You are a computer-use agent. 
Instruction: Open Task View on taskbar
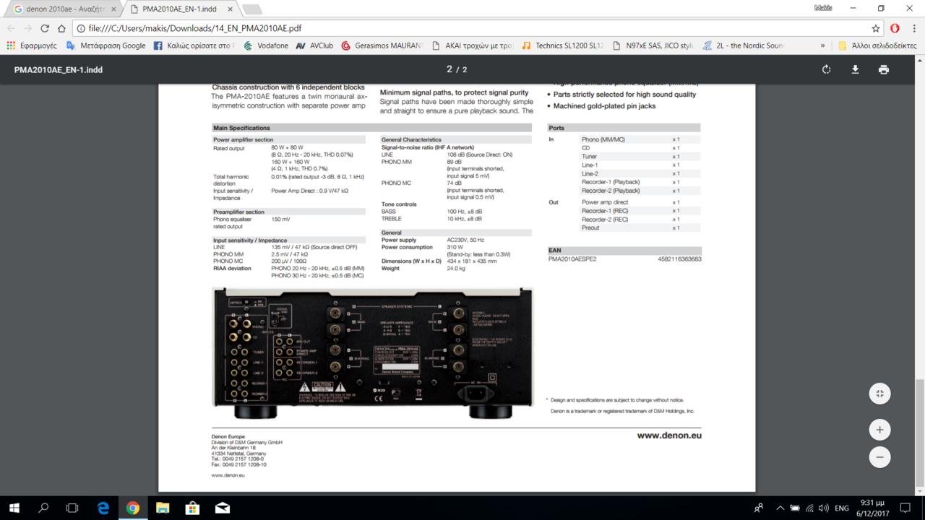coord(72,508)
